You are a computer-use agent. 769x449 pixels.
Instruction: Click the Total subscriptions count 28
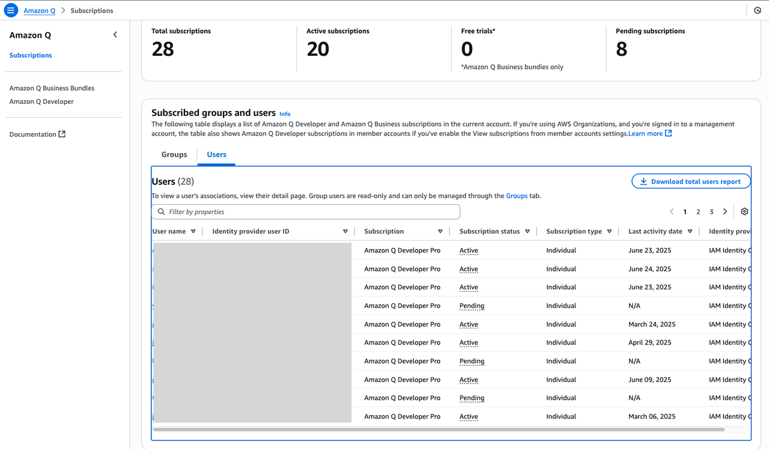click(x=163, y=49)
